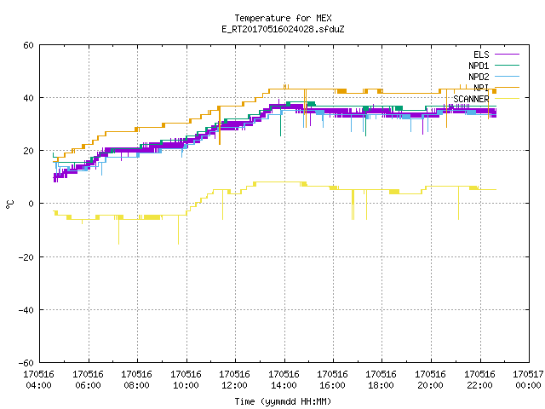
Task: Click the purple ELS legend line sample
Action: point(508,55)
